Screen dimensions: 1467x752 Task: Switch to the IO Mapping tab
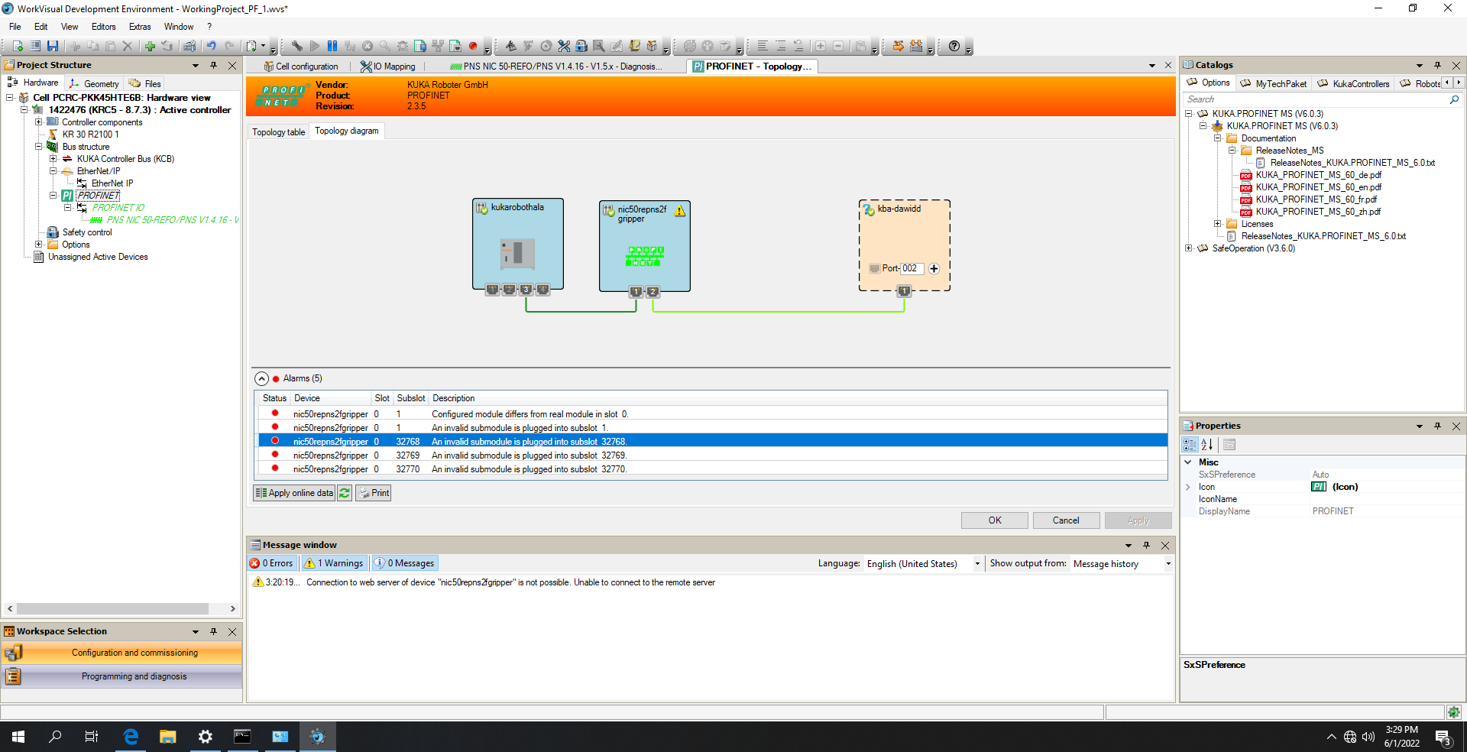point(388,66)
